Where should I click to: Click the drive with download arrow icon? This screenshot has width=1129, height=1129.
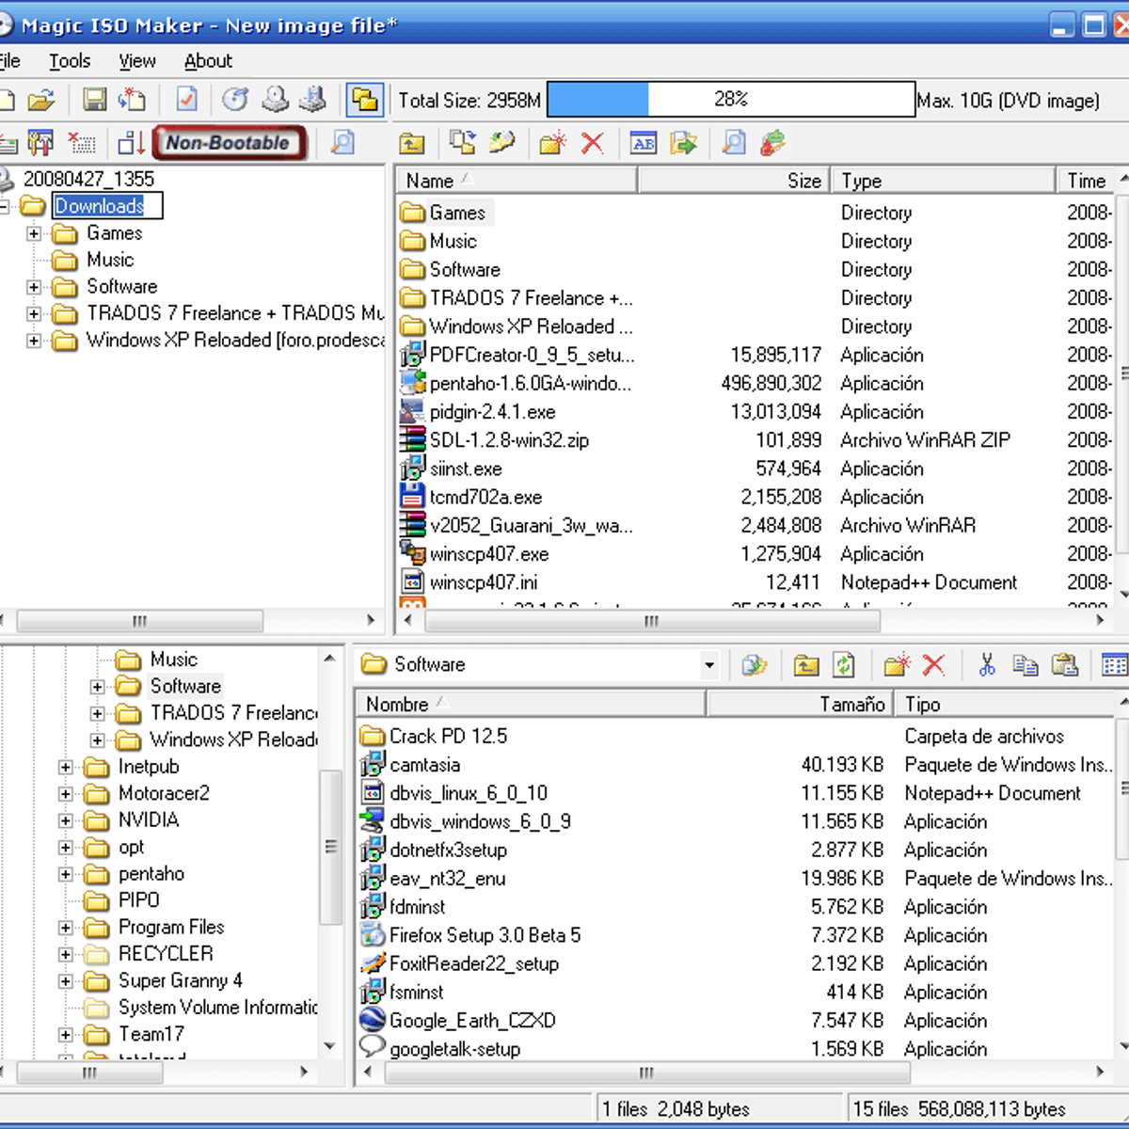[x=312, y=100]
